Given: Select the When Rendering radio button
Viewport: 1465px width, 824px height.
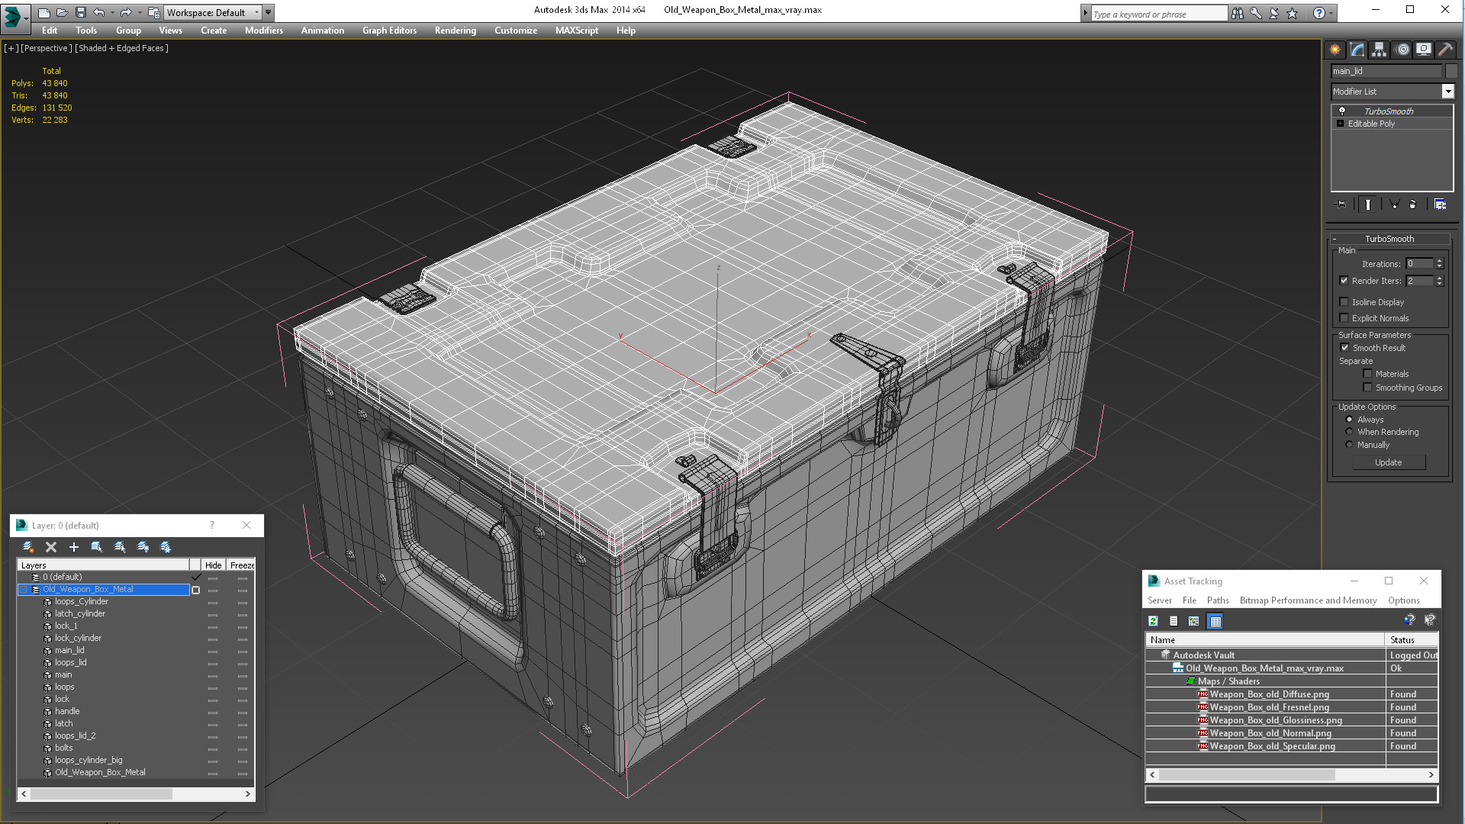Looking at the screenshot, I should [x=1349, y=432].
